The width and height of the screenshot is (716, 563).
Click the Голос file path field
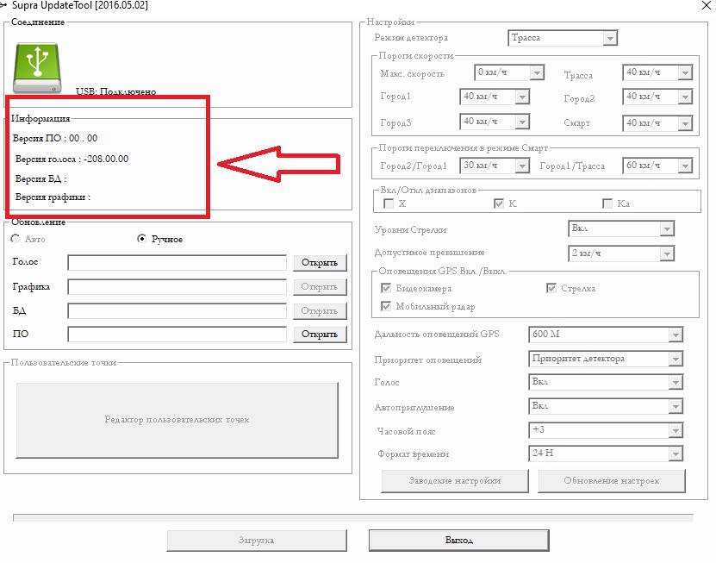point(177,263)
